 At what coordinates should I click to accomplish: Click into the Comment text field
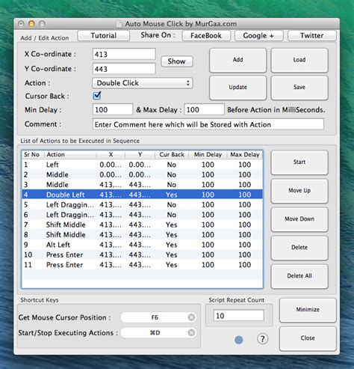pos(208,124)
